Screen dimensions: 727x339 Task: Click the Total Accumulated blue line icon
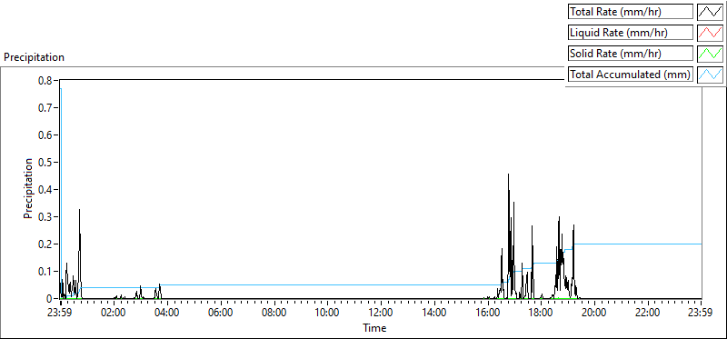pos(710,75)
